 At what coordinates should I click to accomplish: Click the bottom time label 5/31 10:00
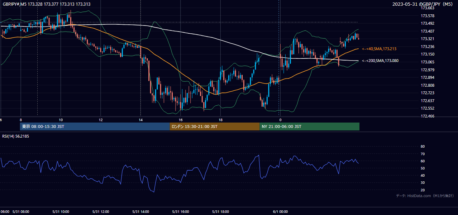point(61,212)
